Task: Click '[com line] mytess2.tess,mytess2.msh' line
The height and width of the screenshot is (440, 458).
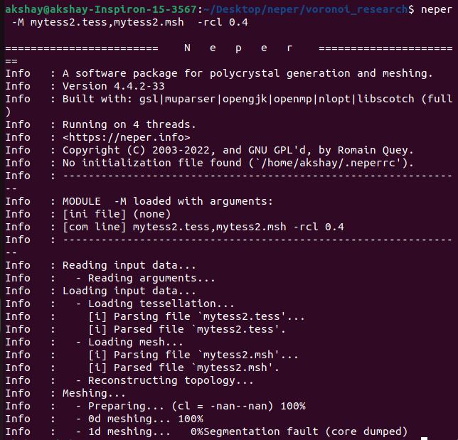Action: tap(203, 227)
